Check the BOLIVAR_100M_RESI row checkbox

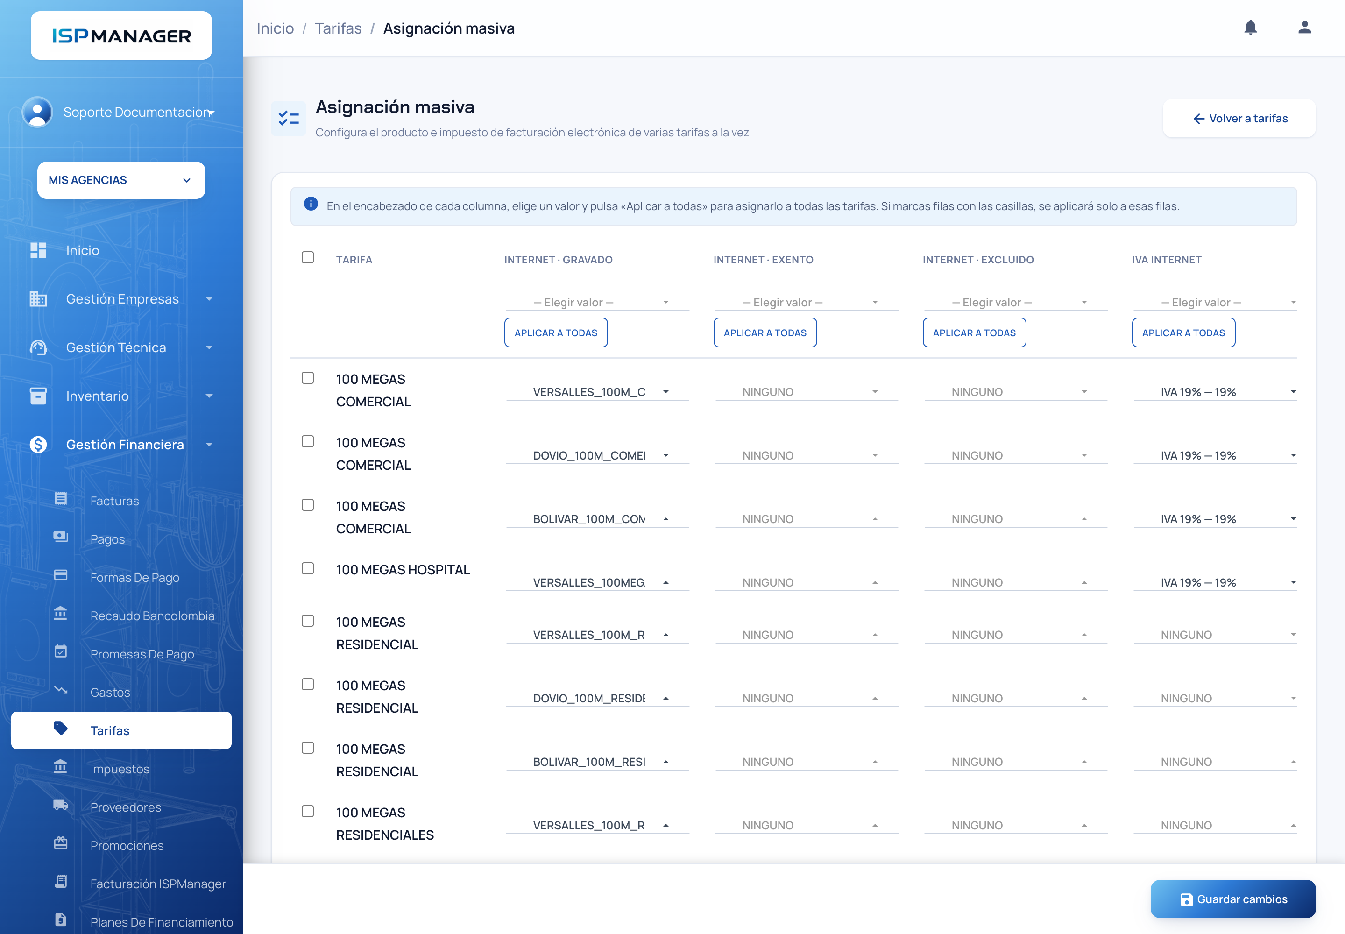coord(308,748)
